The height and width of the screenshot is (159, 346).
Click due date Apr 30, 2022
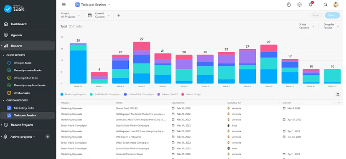click(x=294, y=120)
